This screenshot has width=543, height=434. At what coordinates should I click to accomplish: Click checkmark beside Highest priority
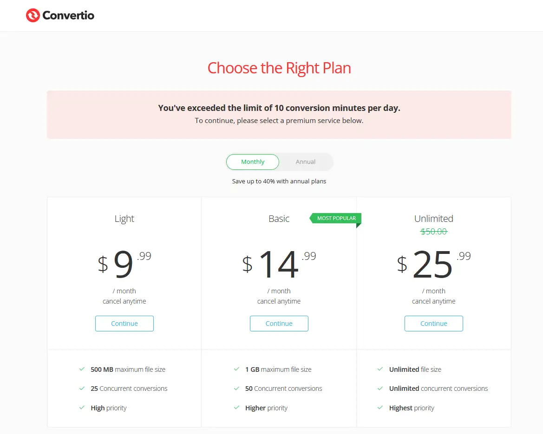381,408
